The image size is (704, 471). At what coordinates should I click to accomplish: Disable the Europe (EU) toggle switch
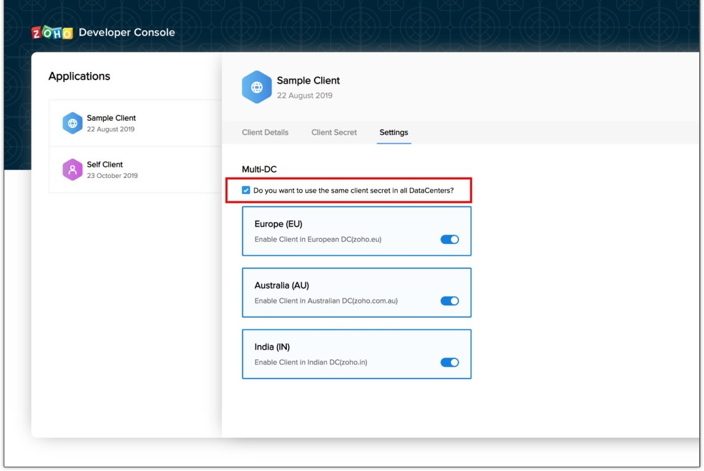click(449, 240)
